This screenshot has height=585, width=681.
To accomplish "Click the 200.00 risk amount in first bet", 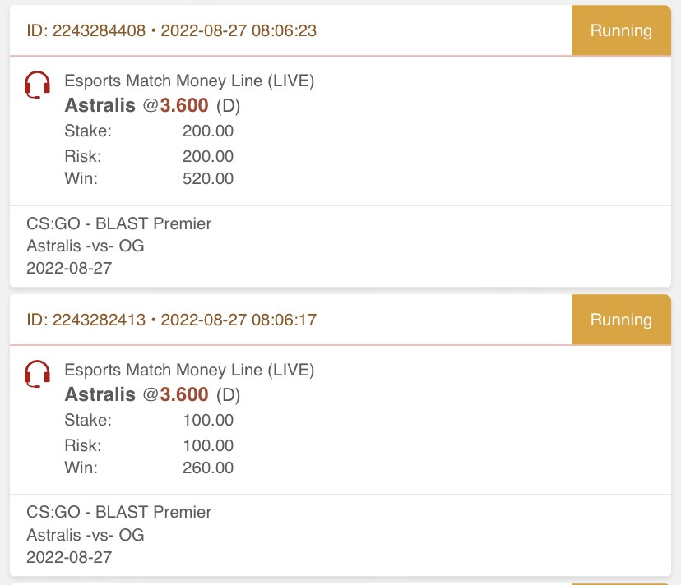I will (x=208, y=156).
